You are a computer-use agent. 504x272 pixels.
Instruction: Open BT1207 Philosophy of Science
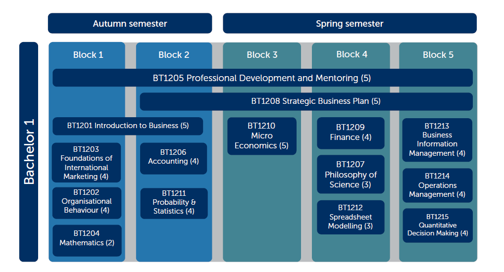351,175
